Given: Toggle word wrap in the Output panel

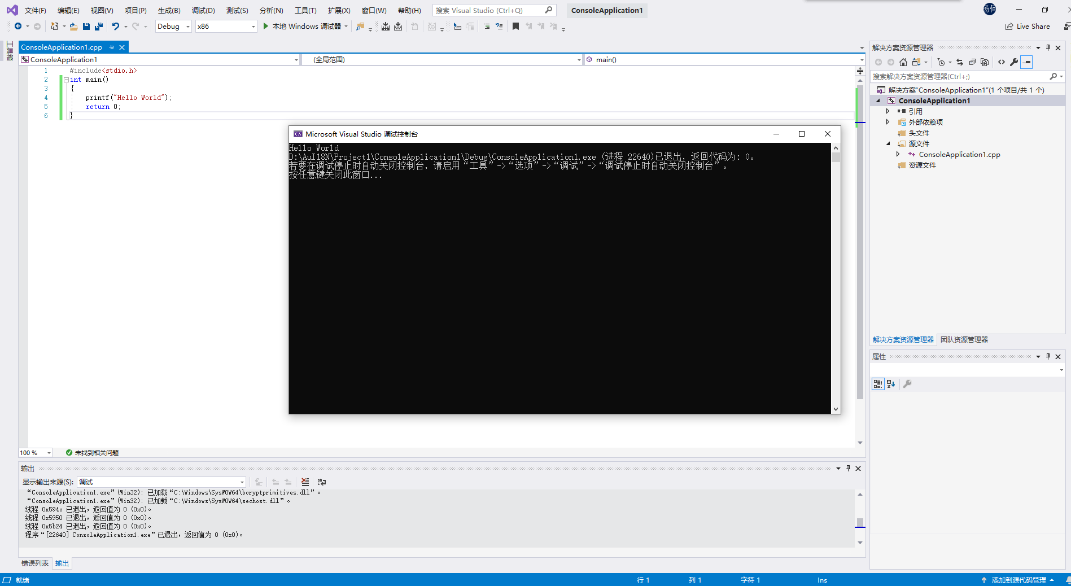Looking at the screenshot, I should (x=322, y=482).
